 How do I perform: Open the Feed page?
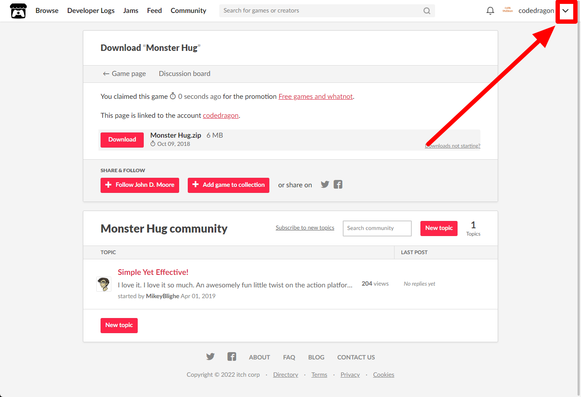tap(155, 11)
